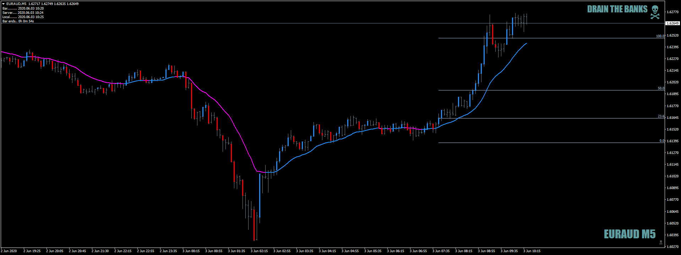Click the '2 Jun 2020' time axis label
Screen dimensions: 681x255
point(9,251)
